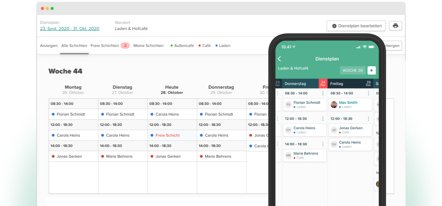Switch to the Freie Schichten tab
This screenshot has height=206, width=442.
pyautogui.click(x=105, y=46)
